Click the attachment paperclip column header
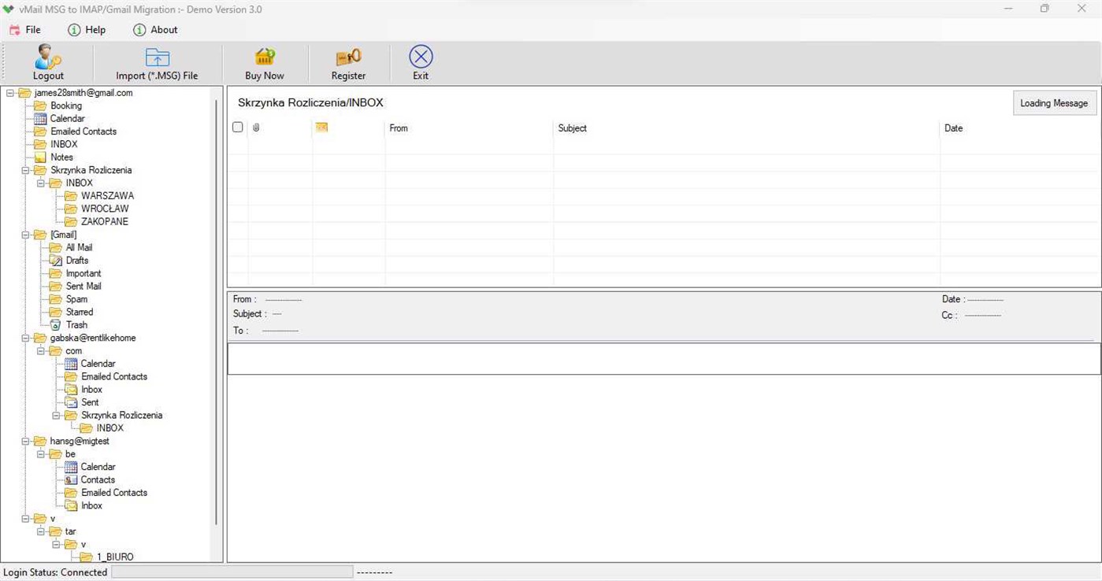Image resolution: width=1102 pixels, height=581 pixels. click(x=256, y=128)
